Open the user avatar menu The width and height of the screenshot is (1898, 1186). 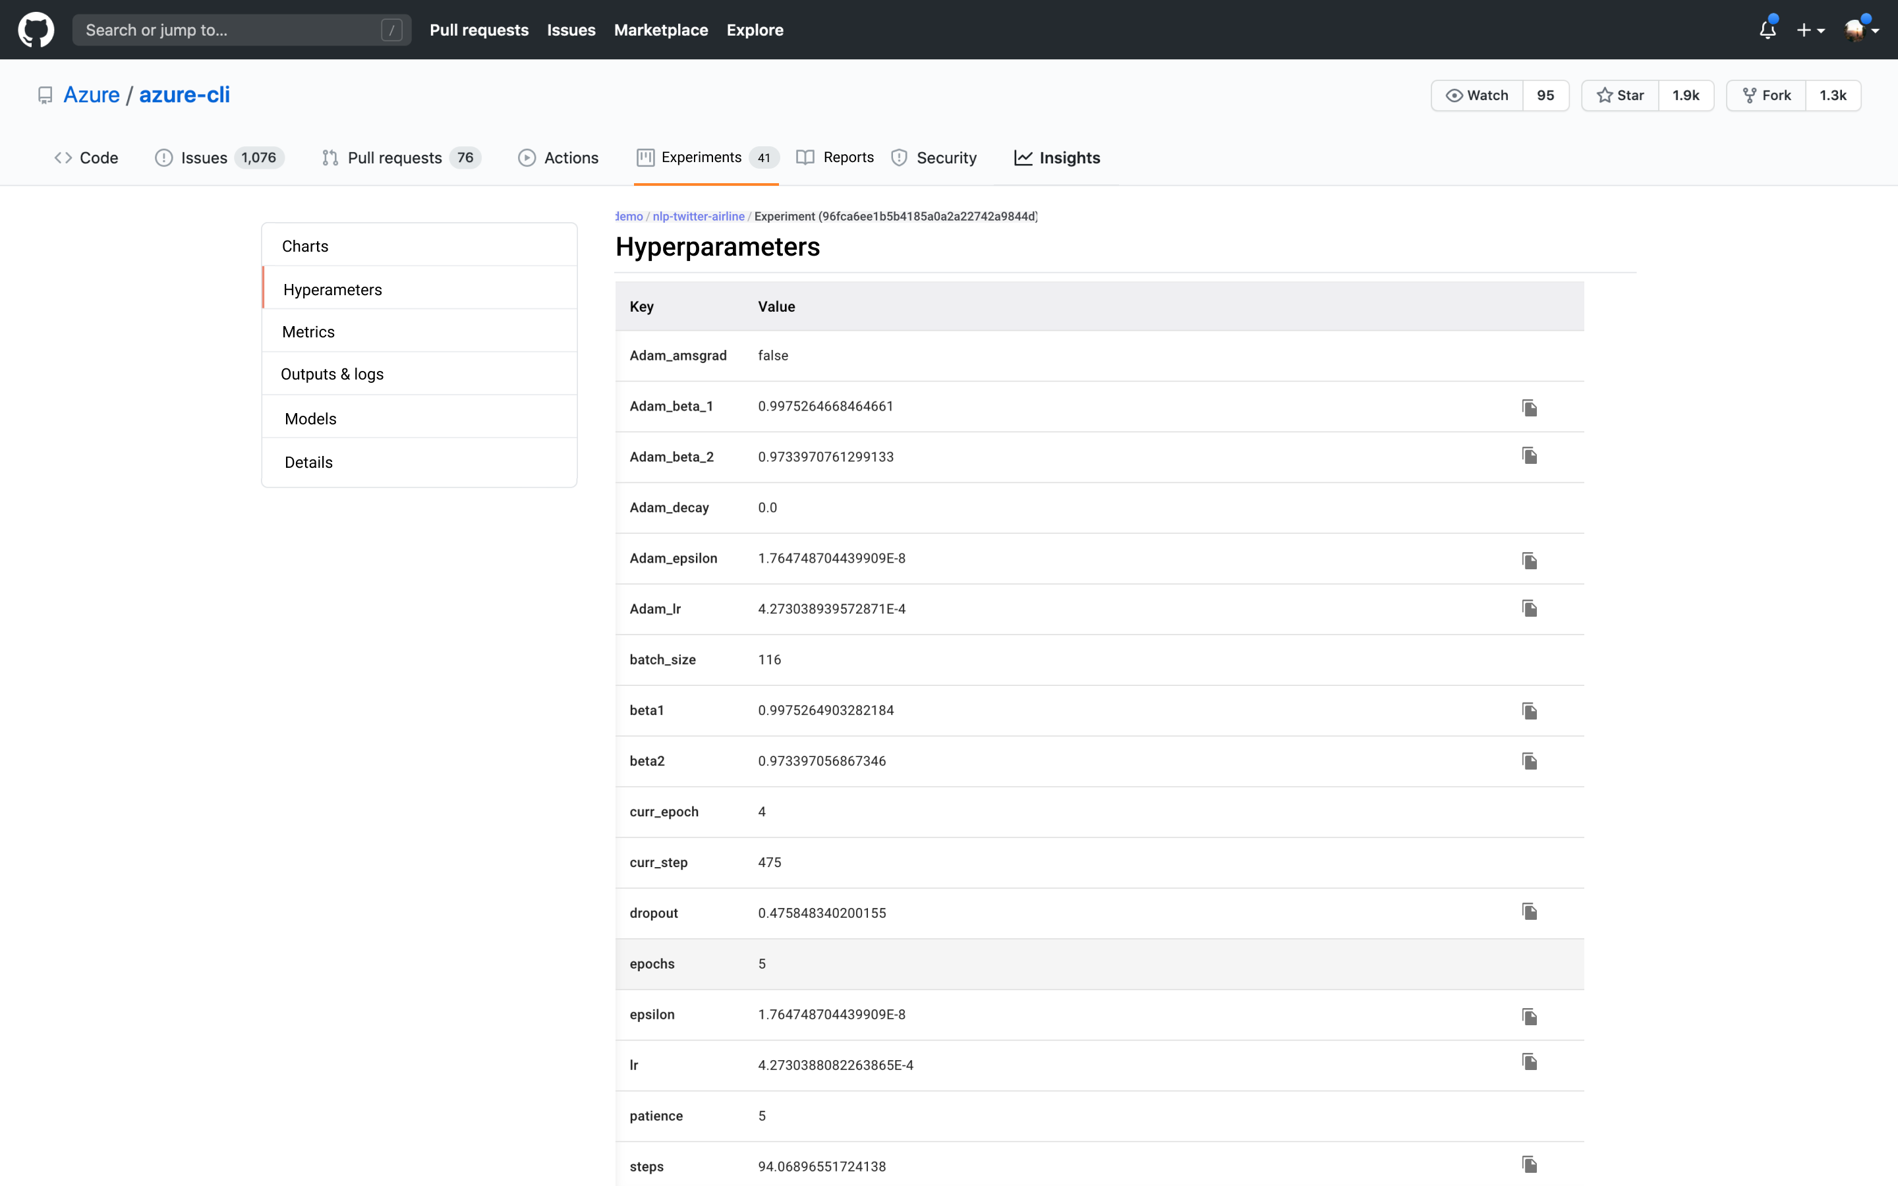(1861, 30)
